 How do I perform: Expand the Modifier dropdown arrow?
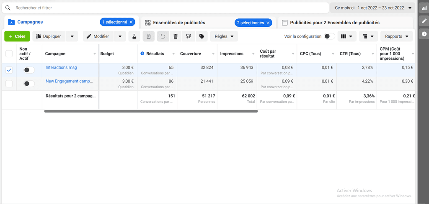pos(120,36)
